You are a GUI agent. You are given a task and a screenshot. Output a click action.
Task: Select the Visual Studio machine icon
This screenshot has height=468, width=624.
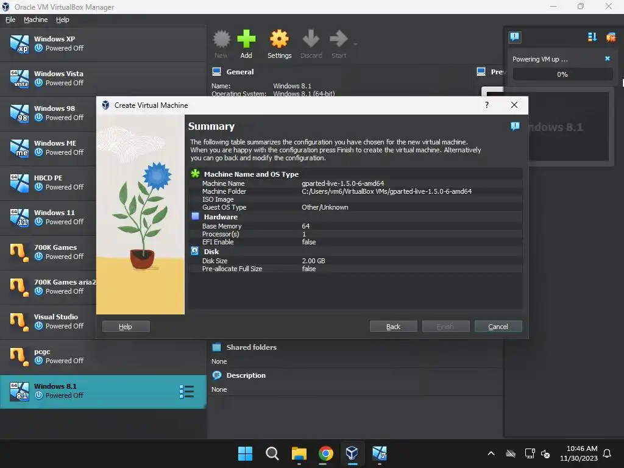coord(19,322)
